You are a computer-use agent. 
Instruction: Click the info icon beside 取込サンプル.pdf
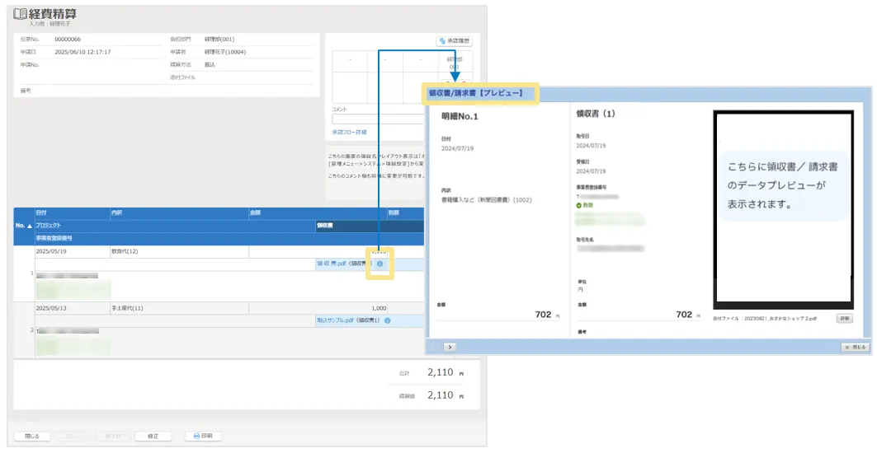point(387,320)
